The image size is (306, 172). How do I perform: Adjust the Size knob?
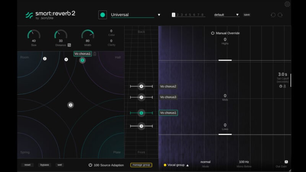(34, 34)
